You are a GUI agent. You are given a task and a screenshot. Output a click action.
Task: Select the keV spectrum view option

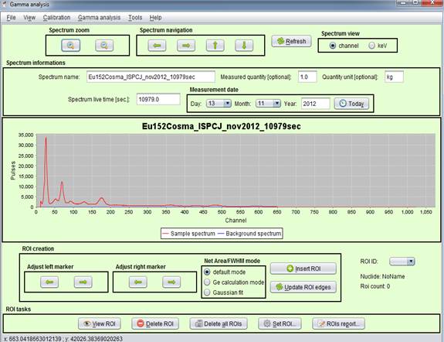pos(371,46)
